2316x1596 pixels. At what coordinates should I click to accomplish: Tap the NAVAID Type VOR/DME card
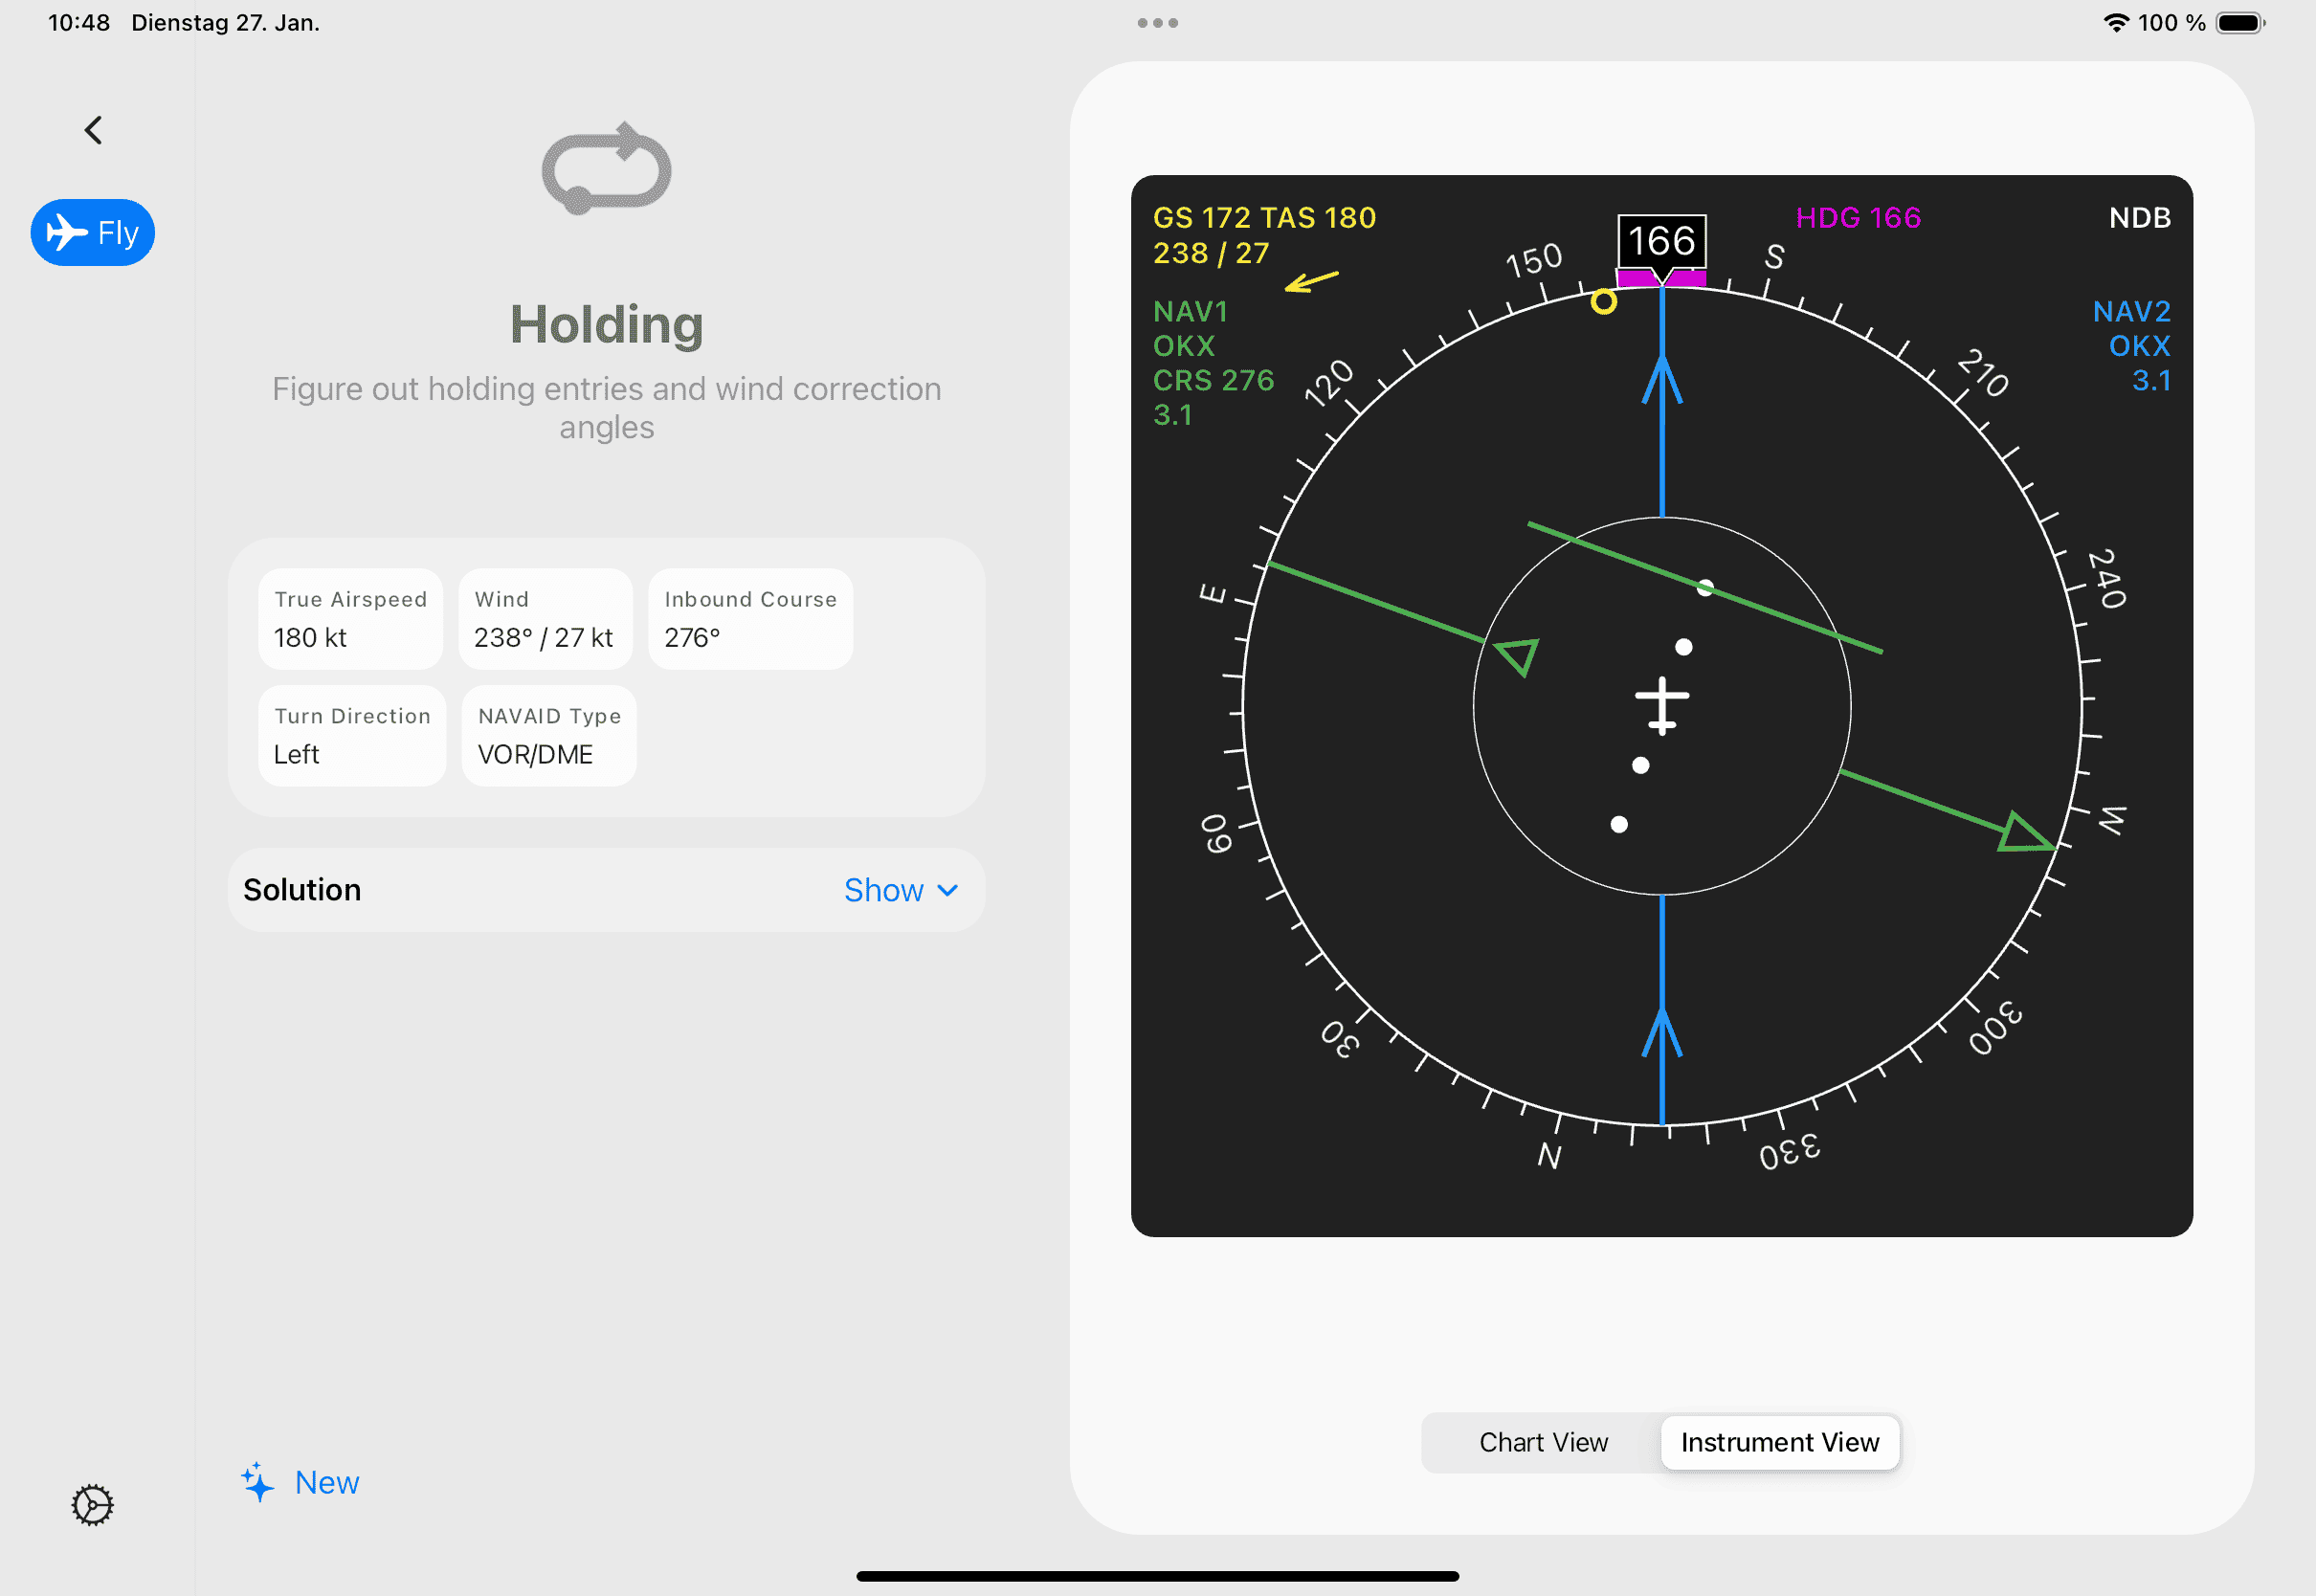[x=549, y=736]
